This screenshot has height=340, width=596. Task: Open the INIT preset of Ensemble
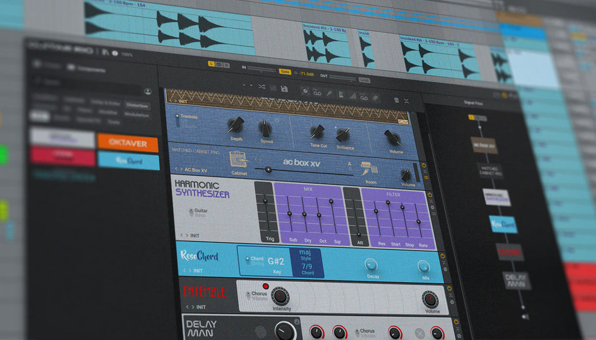pyautogui.click(x=201, y=307)
